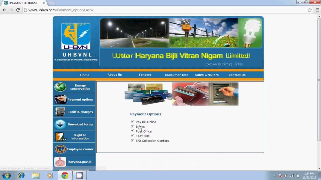Click the taskbar clock showing 1:24 PM
321x180 pixels.
pyautogui.click(x=309, y=175)
